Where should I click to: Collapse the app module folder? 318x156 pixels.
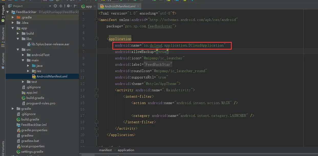pyautogui.click(x=13, y=28)
